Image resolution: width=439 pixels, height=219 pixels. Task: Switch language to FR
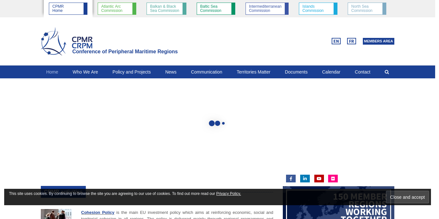coord(351,41)
